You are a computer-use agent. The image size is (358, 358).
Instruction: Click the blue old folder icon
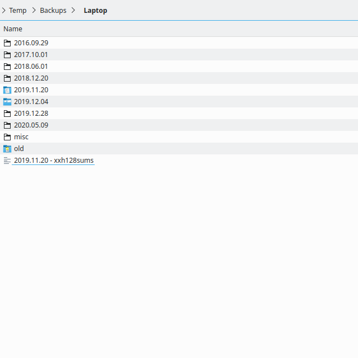pyautogui.click(x=7, y=149)
